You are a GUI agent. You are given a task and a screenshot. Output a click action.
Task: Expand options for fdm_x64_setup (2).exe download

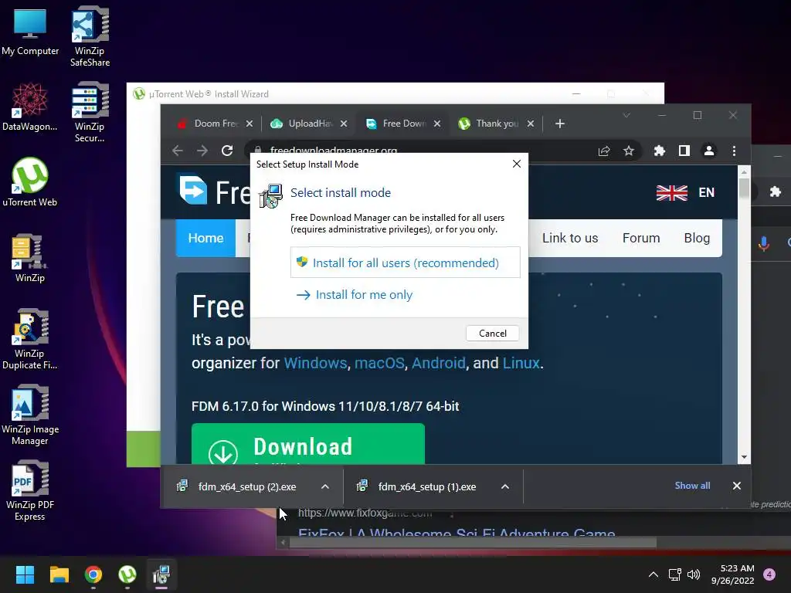325,486
